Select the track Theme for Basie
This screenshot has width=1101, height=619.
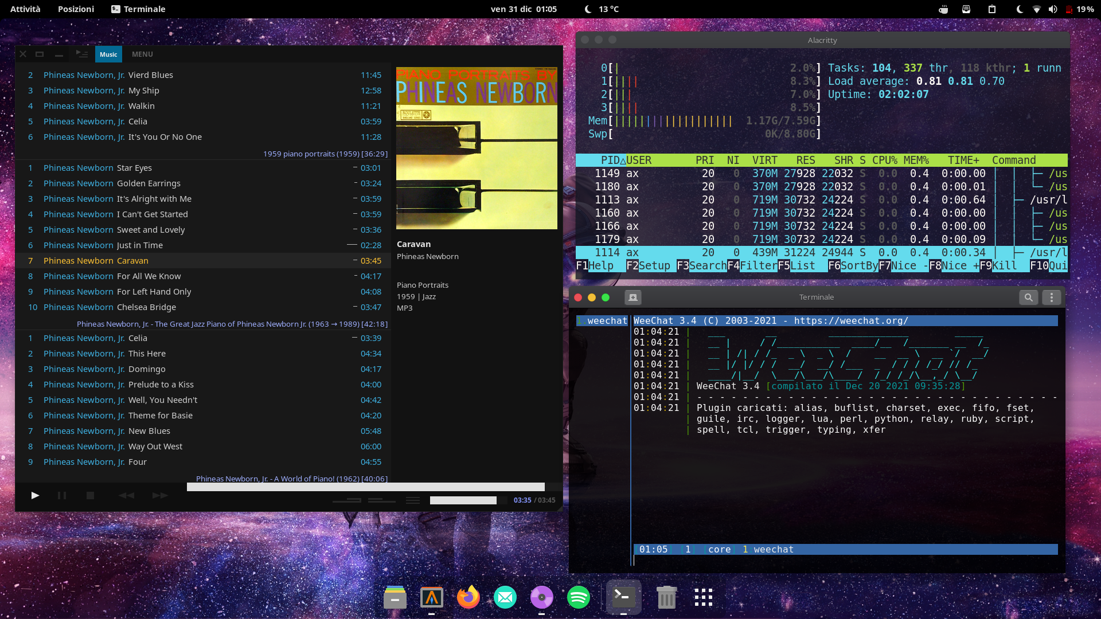pos(203,416)
